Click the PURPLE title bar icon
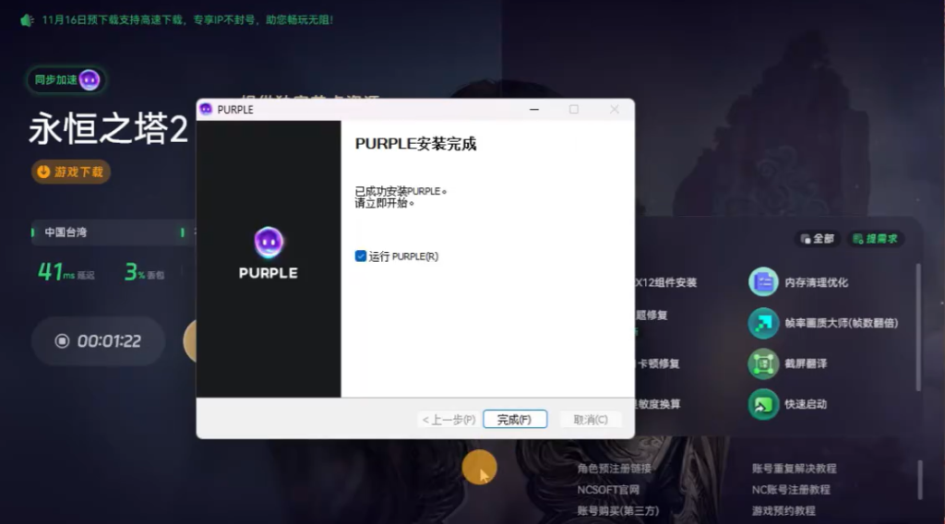The width and height of the screenshot is (945, 524). [x=206, y=109]
